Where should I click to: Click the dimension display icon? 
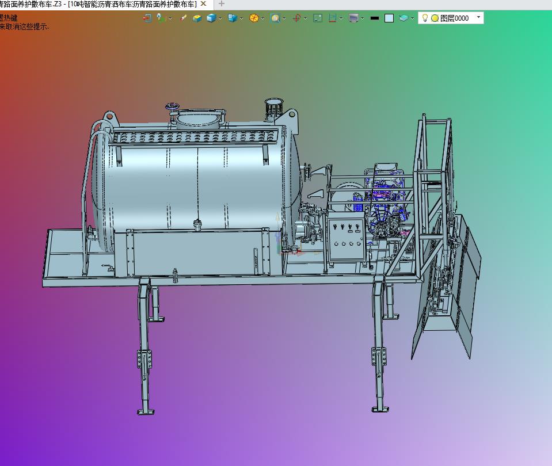pyautogui.click(x=332, y=18)
